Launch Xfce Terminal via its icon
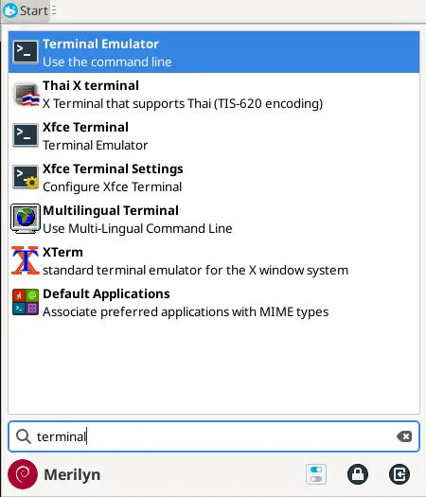The image size is (426, 497). [x=26, y=135]
